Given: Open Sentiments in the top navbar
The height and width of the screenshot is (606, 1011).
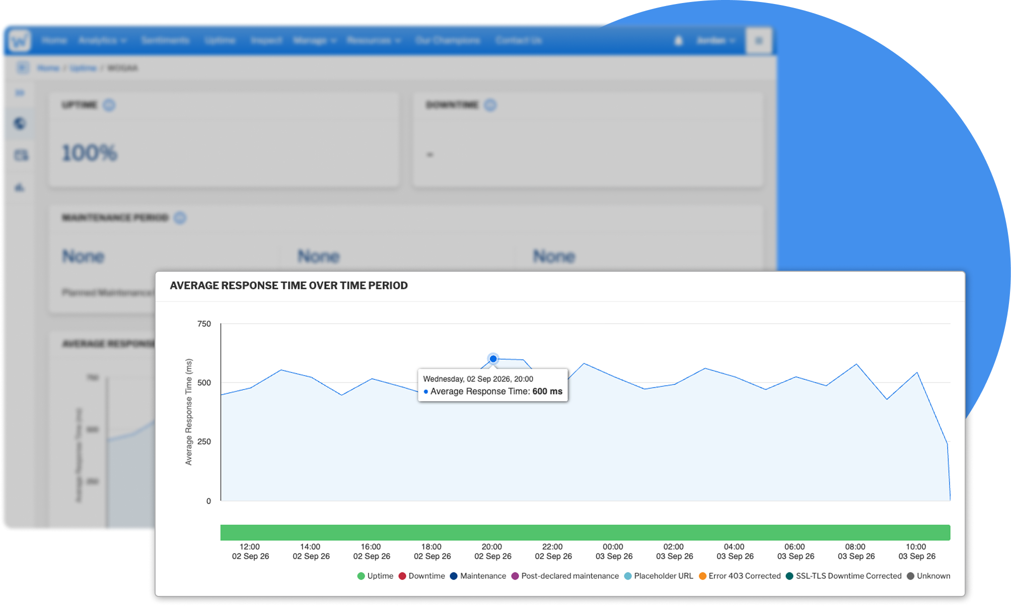Looking at the screenshot, I should click(165, 40).
